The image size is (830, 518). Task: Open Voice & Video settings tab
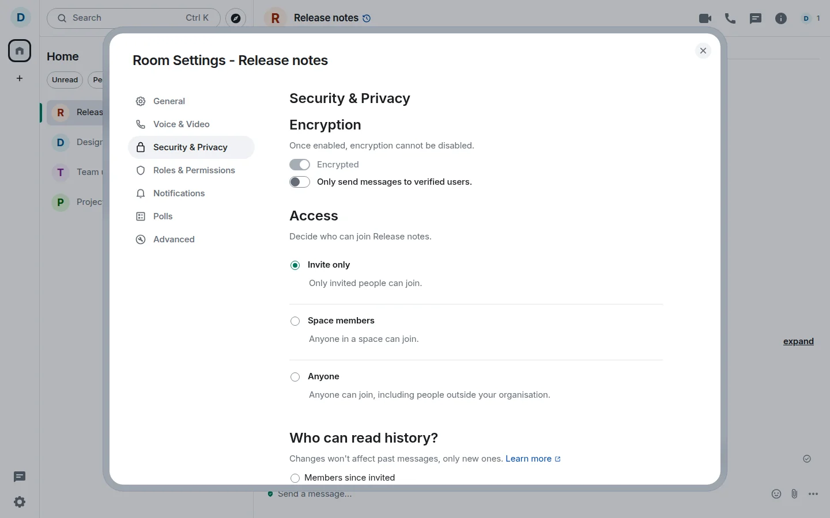191,125
